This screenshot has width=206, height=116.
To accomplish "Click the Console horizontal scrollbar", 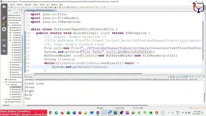I will tap(87, 105).
